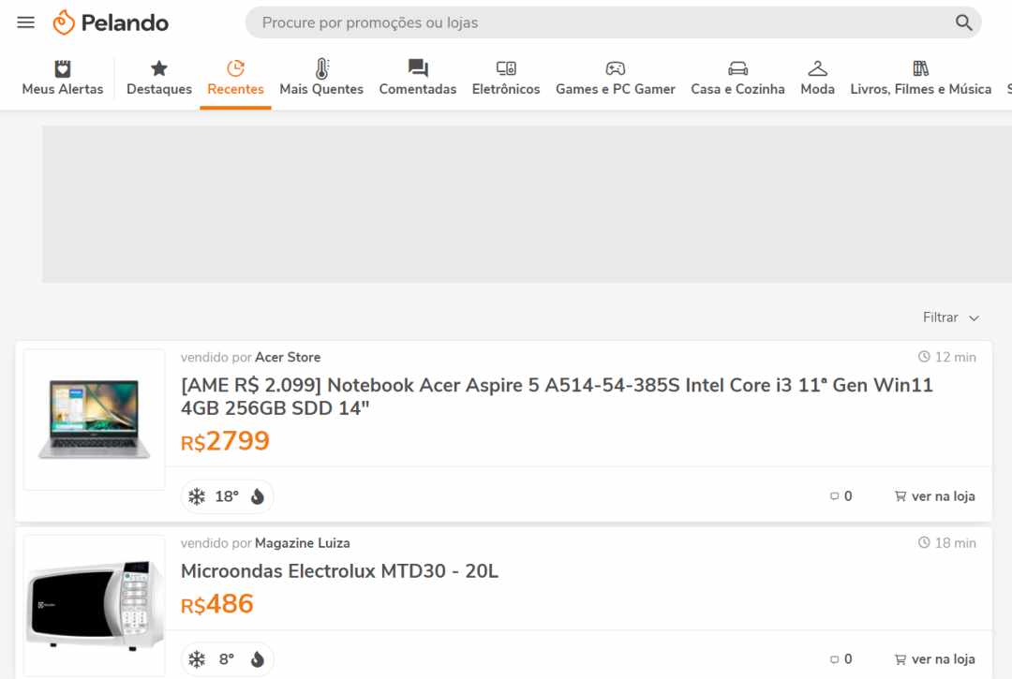This screenshot has width=1012, height=679.
Task: Open comments for Acer notebook deal
Action: coord(841,495)
